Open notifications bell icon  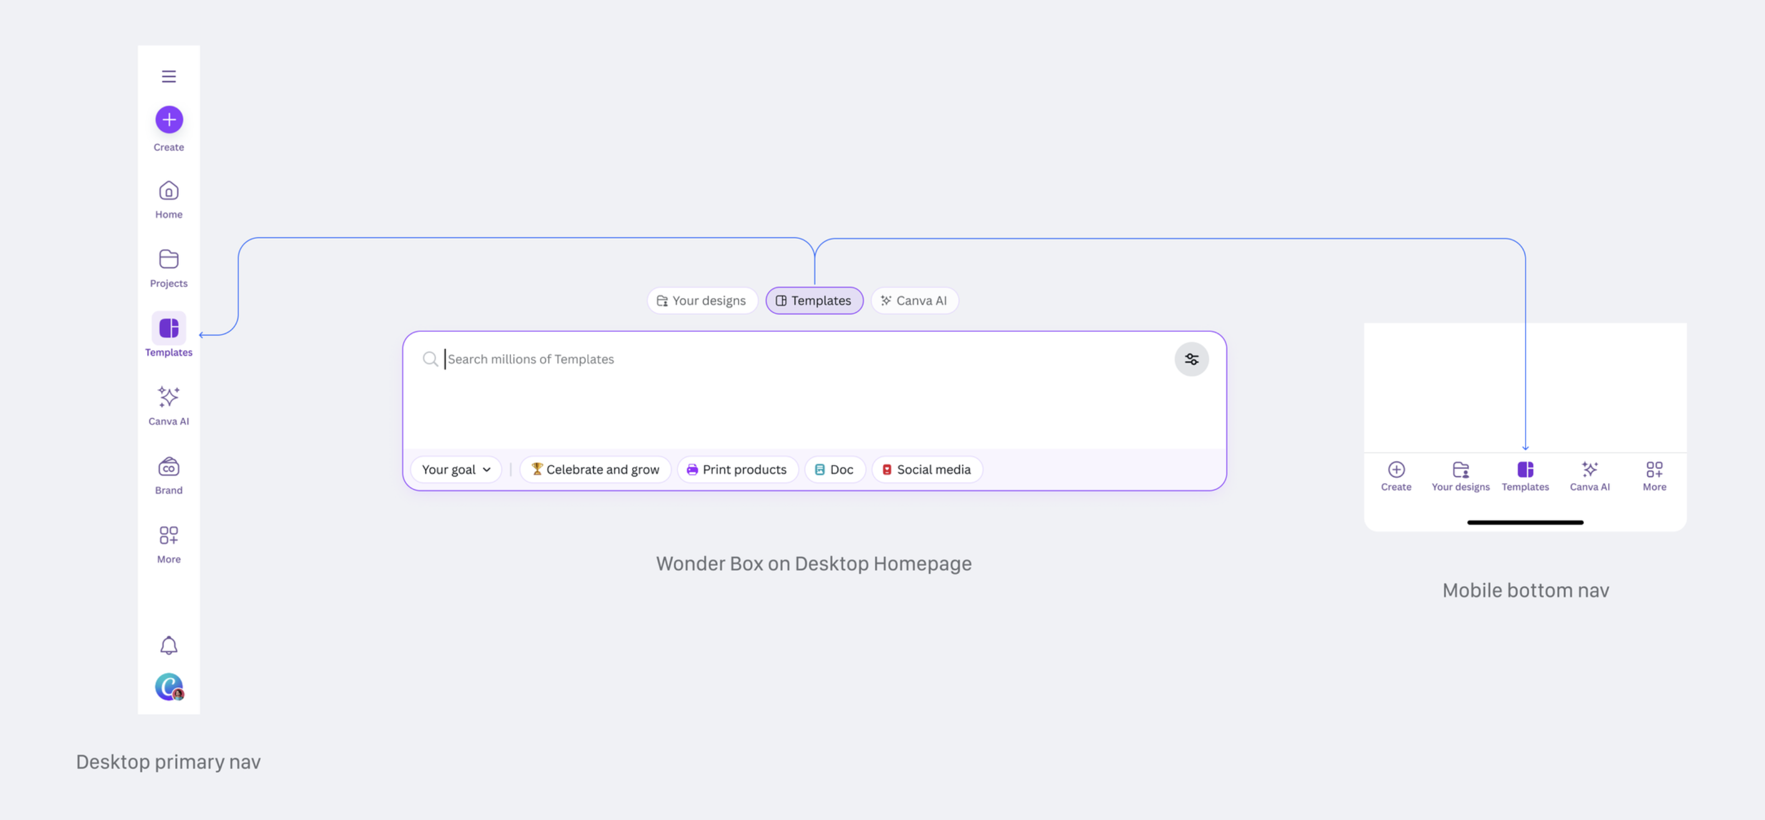(168, 645)
